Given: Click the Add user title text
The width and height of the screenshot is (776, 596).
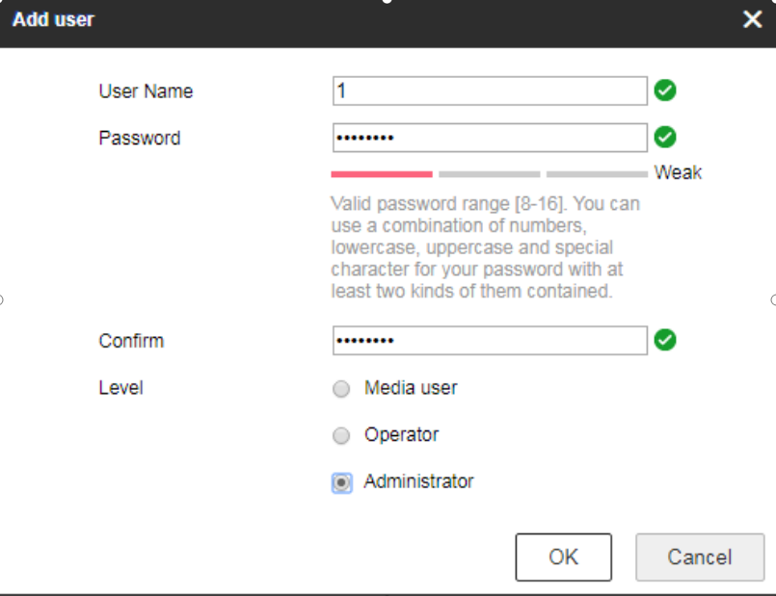Looking at the screenshot, I should [53, 20].
